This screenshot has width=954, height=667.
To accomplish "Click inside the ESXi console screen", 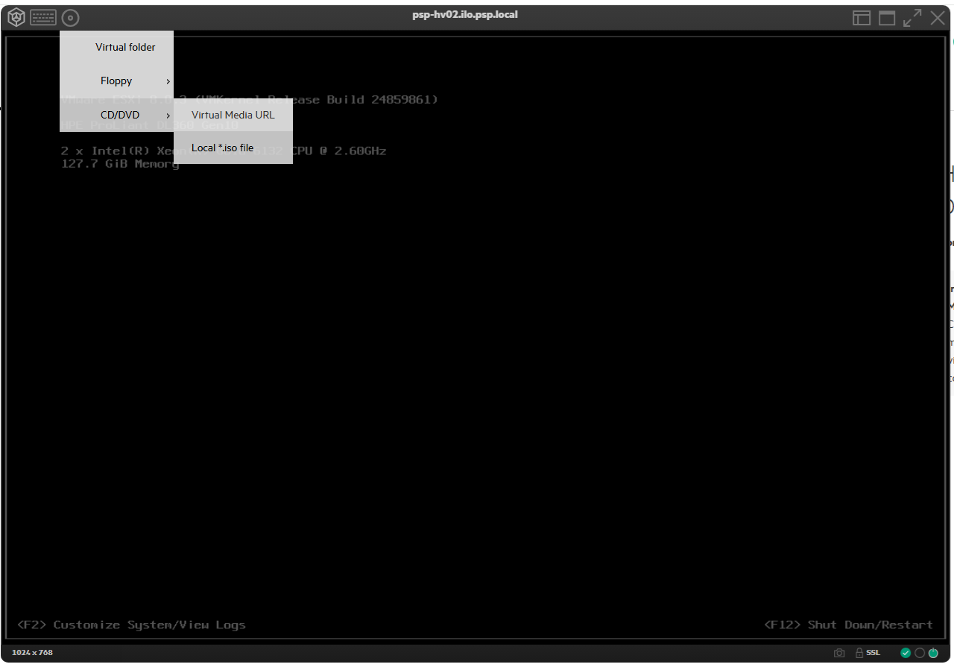I will 477,373.
